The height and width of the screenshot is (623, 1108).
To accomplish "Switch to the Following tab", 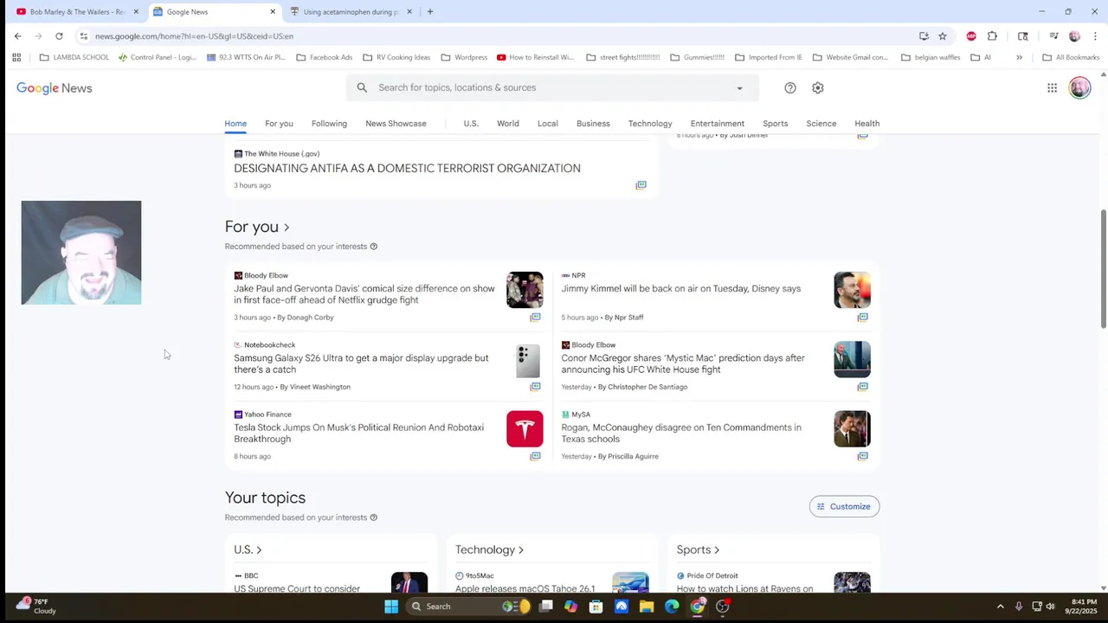I will pyautogui.click(x=329, y=124).
